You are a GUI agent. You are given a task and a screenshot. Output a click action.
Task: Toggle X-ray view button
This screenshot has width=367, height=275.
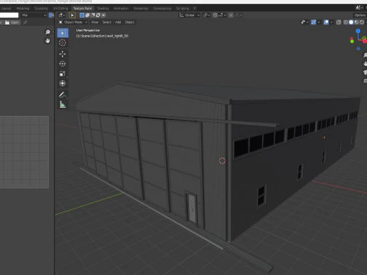coord(339,22)
